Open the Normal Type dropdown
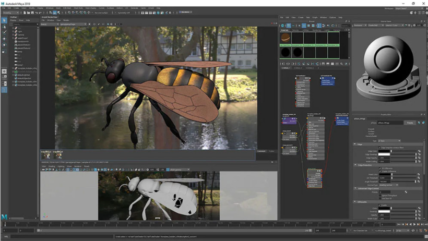Screen dimensions: 428x241 (x=388, y=185)
